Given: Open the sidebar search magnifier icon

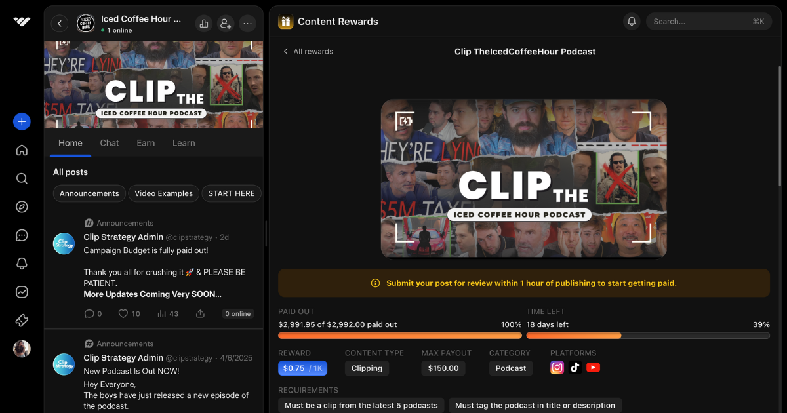Looking at the screenshot, I should [22, 178].
